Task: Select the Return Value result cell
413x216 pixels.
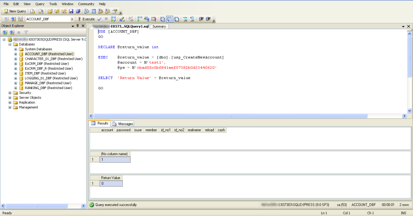Action: tap(110, 184)
